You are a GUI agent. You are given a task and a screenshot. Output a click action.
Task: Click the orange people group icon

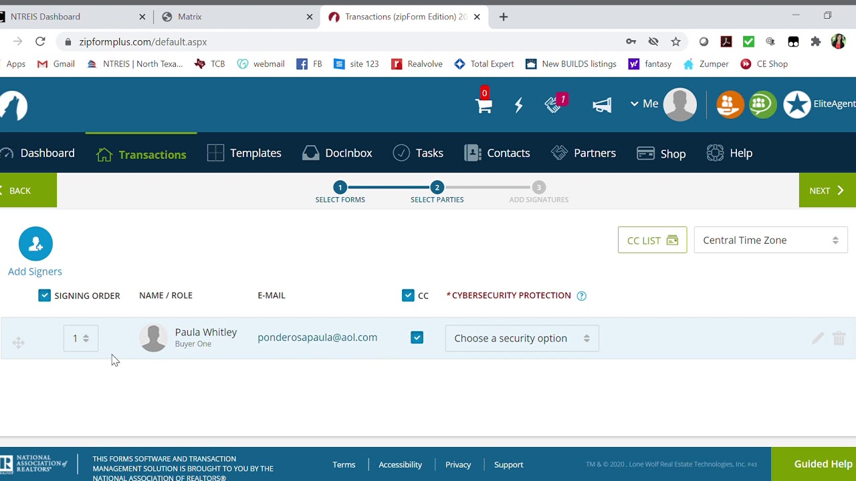pyautogui.click(x=730, y=104)
